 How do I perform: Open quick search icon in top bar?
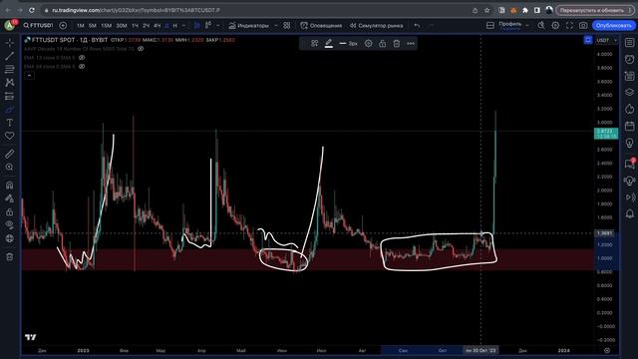(x=540, y=26)
